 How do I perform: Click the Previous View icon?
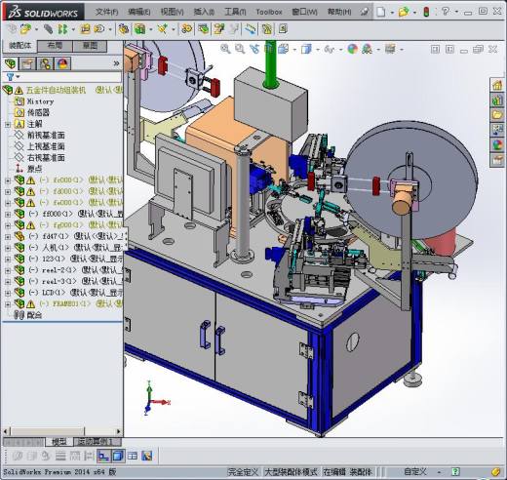[254, 49]
